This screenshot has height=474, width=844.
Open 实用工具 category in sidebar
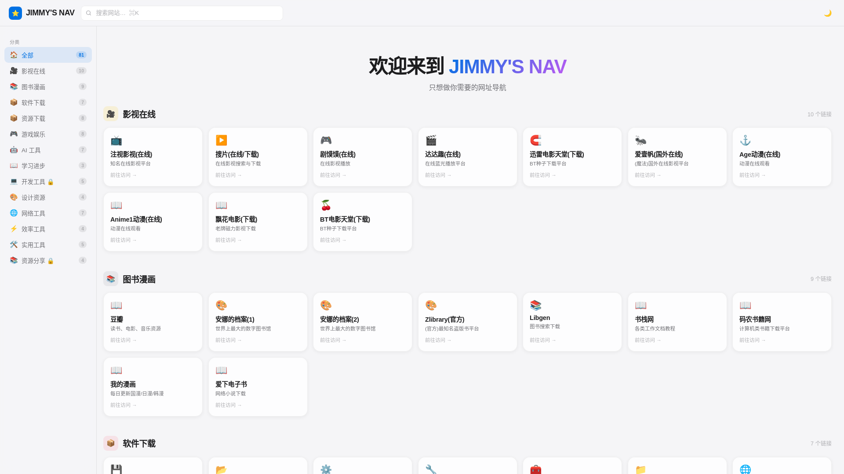click(x=48, y=244)
